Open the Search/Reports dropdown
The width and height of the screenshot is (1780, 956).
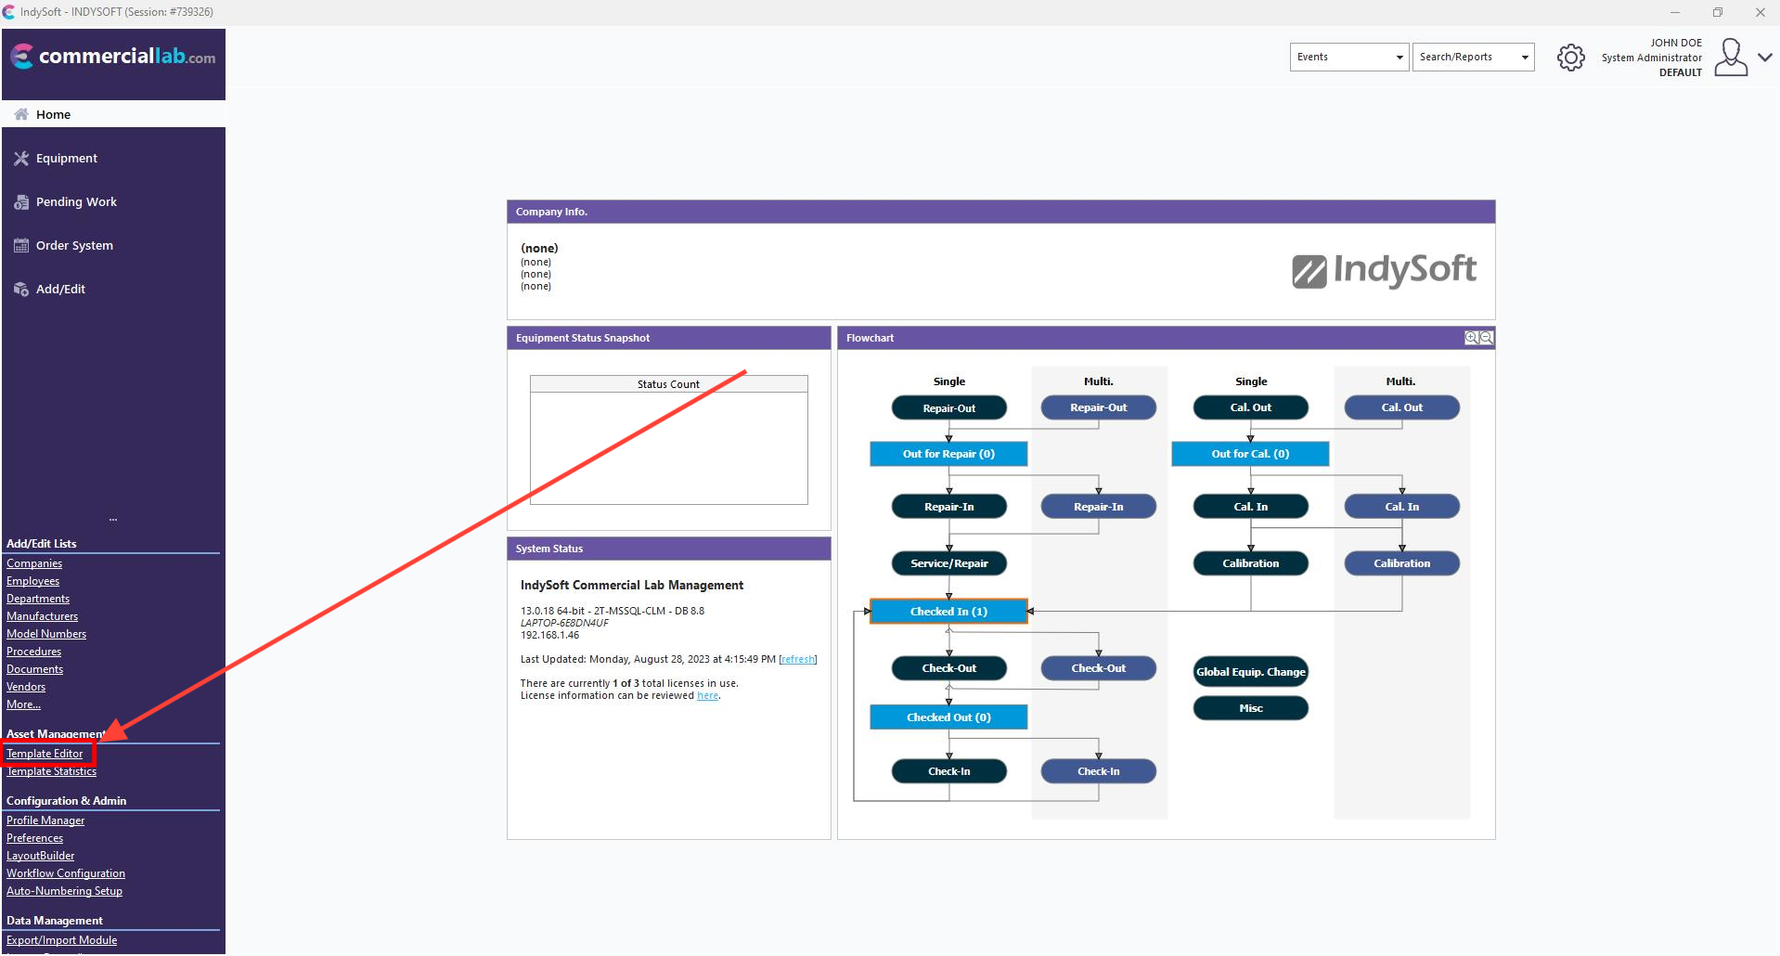click(x=1473, y=58)
